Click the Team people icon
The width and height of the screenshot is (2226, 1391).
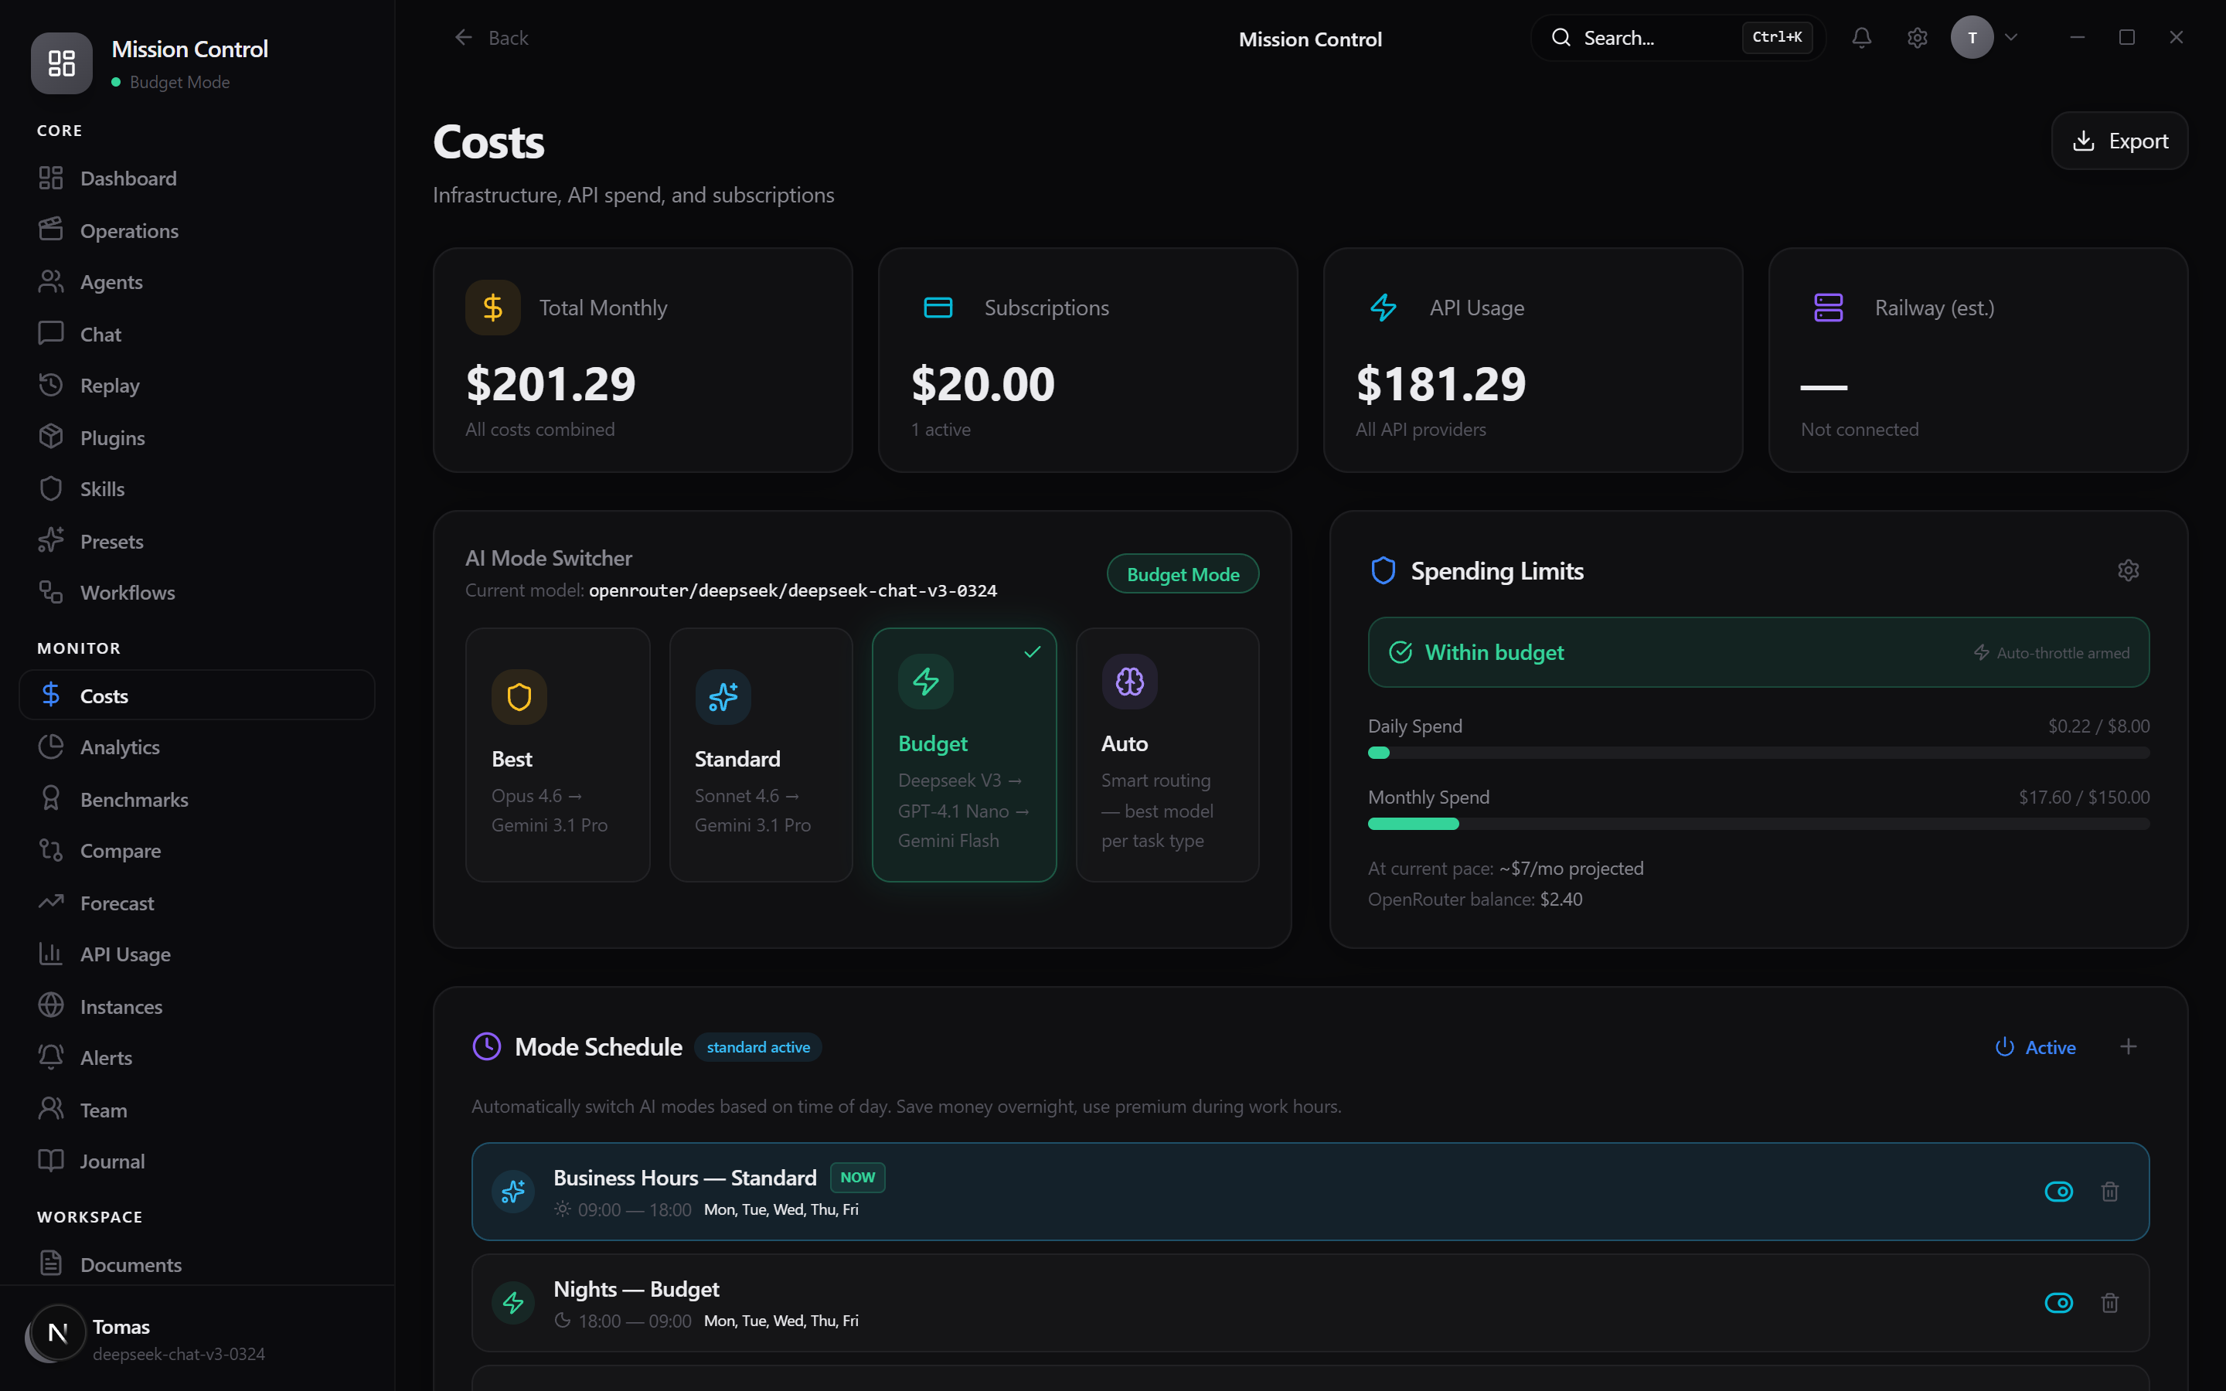point(52,1110)
